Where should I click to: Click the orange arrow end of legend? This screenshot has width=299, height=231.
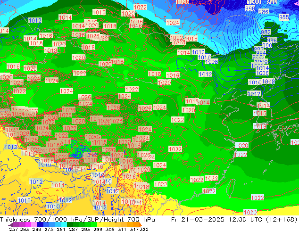coord(141,225)
